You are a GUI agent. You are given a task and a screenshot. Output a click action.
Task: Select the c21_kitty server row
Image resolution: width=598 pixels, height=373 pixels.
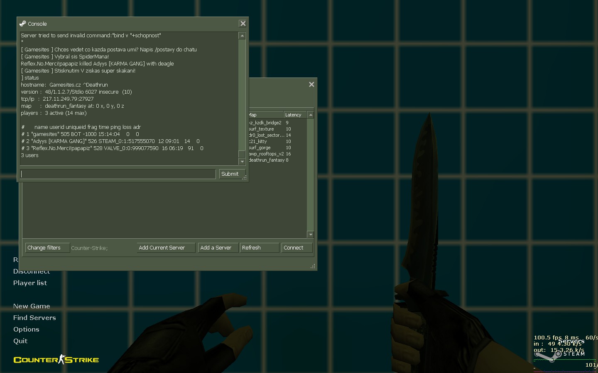tap(278, 141)
